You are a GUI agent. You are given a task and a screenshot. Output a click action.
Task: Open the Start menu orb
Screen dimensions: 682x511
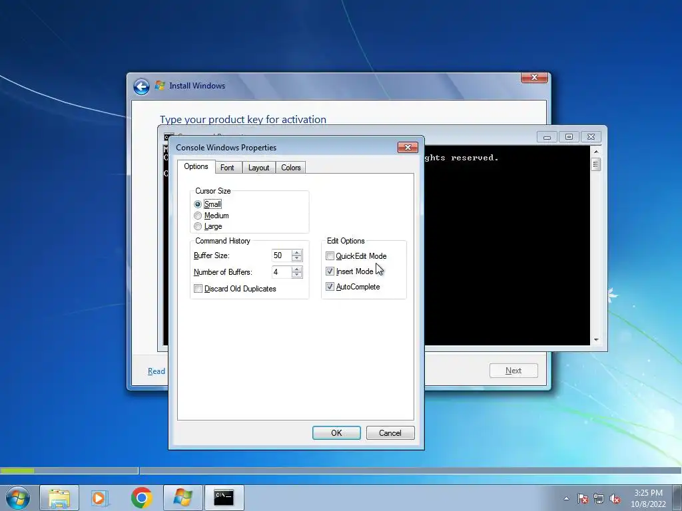tap(18, 498)
